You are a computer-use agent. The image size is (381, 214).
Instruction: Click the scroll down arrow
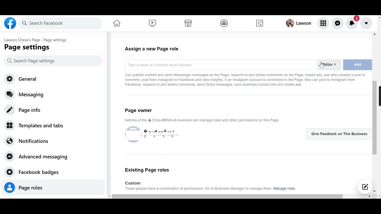pos(374,191)
